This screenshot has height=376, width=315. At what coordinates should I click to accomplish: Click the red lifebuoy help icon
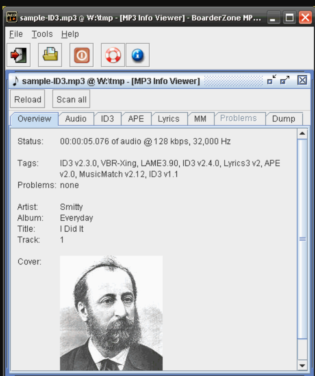click(113, 55)
